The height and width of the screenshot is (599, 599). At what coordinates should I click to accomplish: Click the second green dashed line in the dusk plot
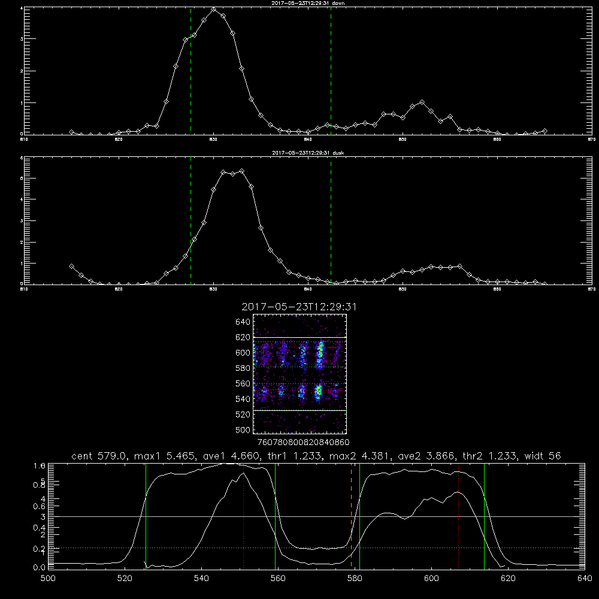(x=331, y=221)
